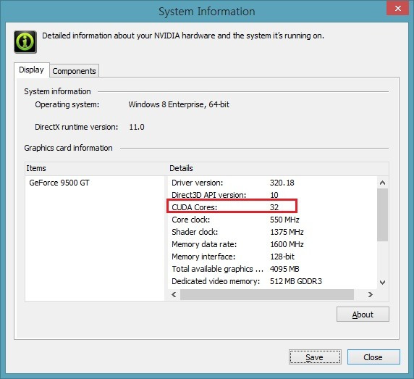The height and width of the screenshot is (379, 414).
Task: Open the About dialog
Action: (363, 315)
